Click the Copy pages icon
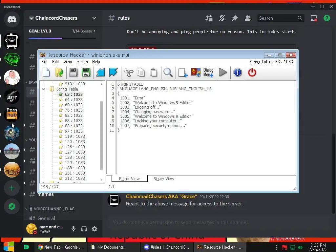 coord(141,73)
